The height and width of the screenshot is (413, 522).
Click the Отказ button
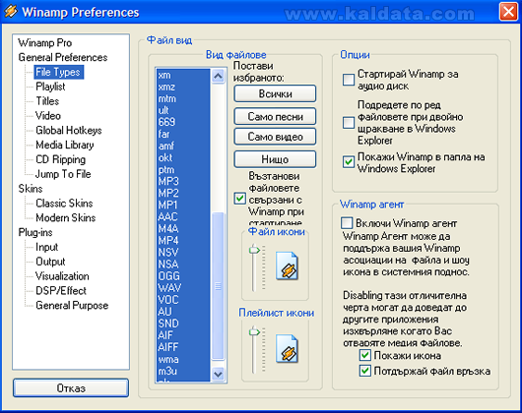click(71, 387)
